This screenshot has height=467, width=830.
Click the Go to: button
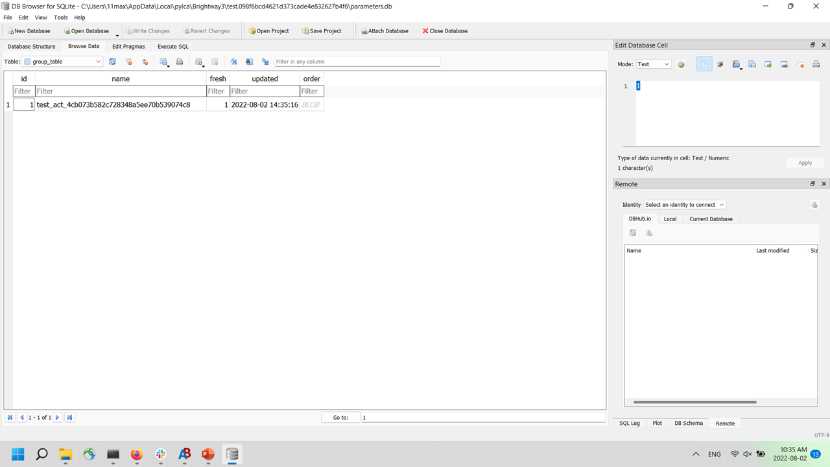click(x=340, y=418)
